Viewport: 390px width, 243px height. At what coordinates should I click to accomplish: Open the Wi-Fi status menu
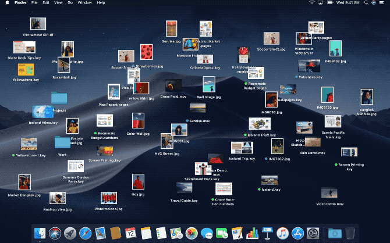[311, 3]
